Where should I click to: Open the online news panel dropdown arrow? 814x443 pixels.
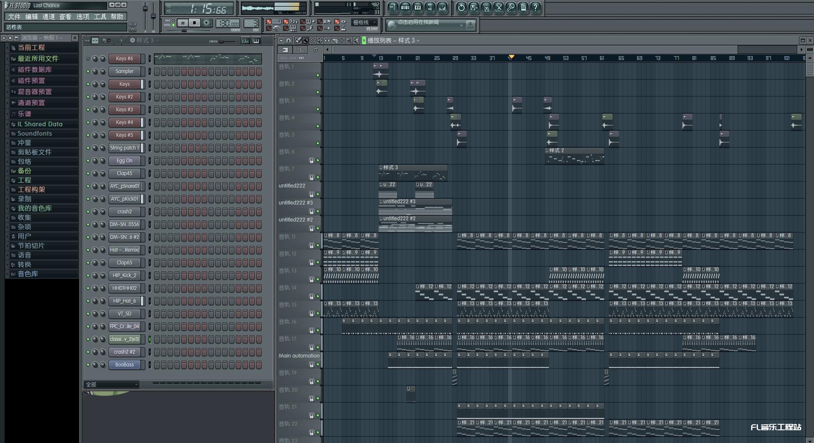(462, 26)
